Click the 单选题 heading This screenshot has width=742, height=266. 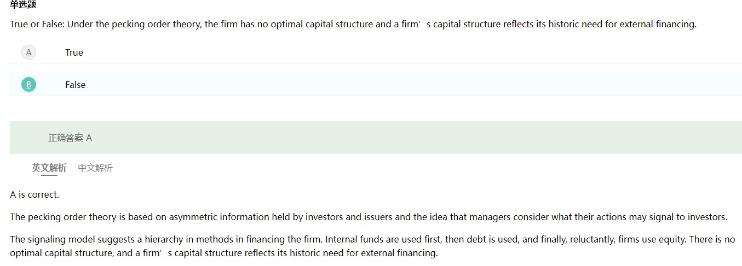click(x=23, y=5)
